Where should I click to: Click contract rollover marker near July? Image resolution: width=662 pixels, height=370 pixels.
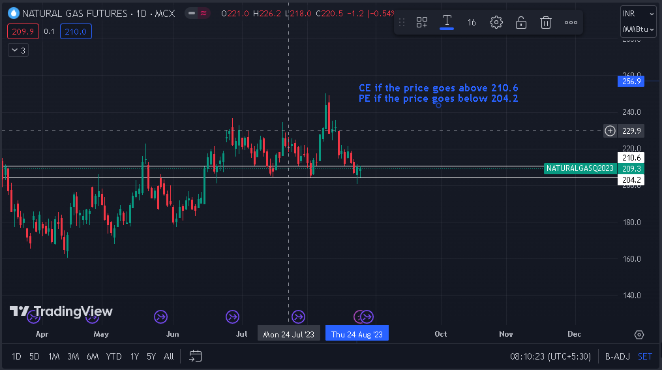(x=232, y=316)
